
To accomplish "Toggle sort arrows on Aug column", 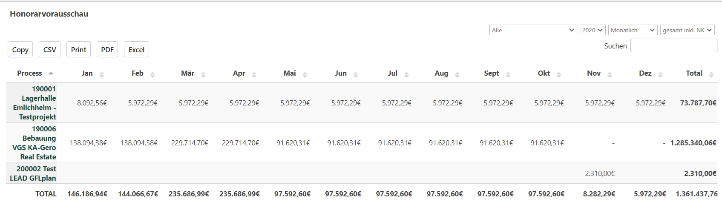I will (x=457, y=74).
